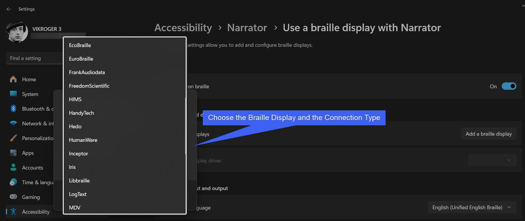525x221 pixels.
Task: Select LogText from the list
Action: tap(124, 194)
